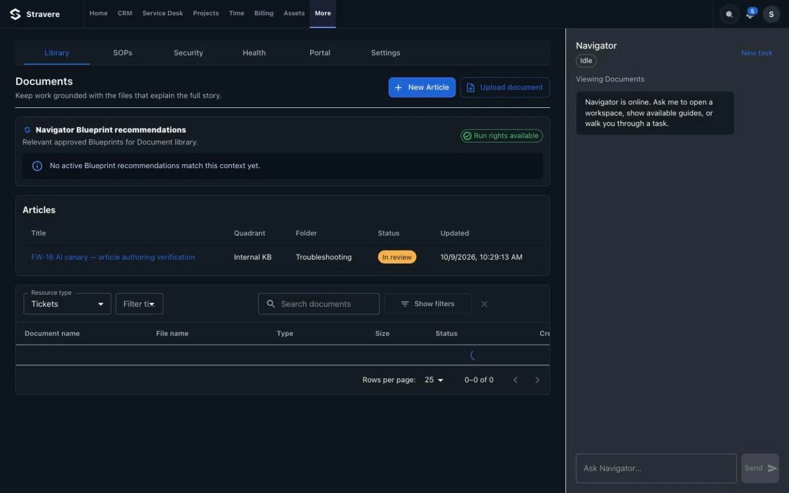
Task: Switch to the Health tab
Action: point(254,53)
